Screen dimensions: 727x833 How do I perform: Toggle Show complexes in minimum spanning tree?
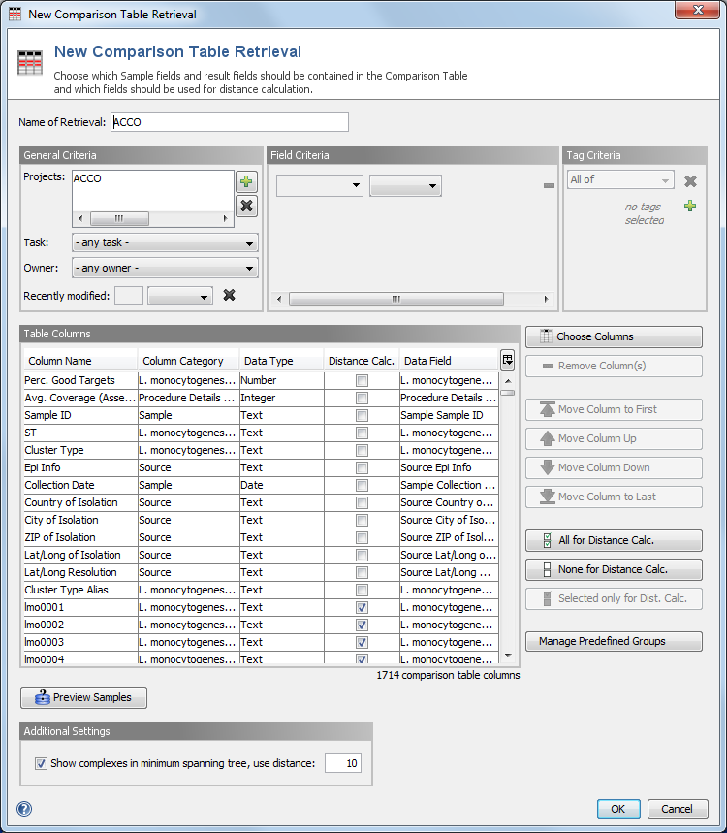(x=41, y=763)
